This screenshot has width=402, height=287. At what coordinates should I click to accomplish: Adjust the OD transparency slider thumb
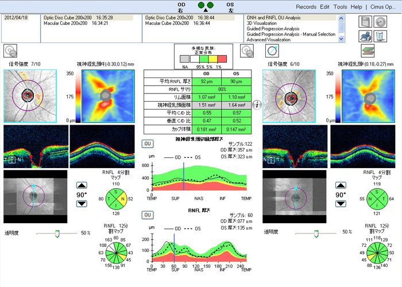57,234
